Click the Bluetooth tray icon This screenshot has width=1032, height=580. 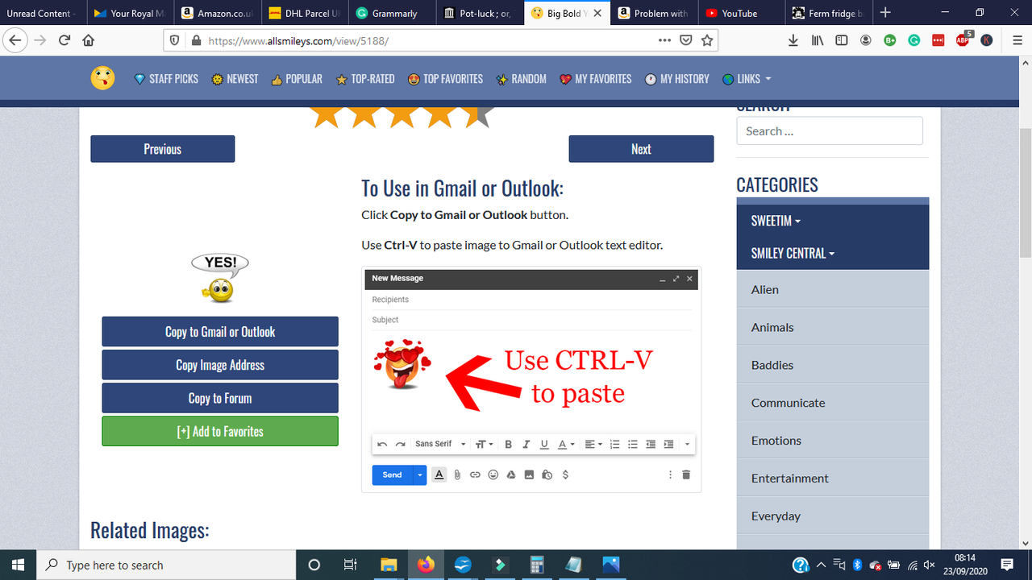[x=858, y=565]
